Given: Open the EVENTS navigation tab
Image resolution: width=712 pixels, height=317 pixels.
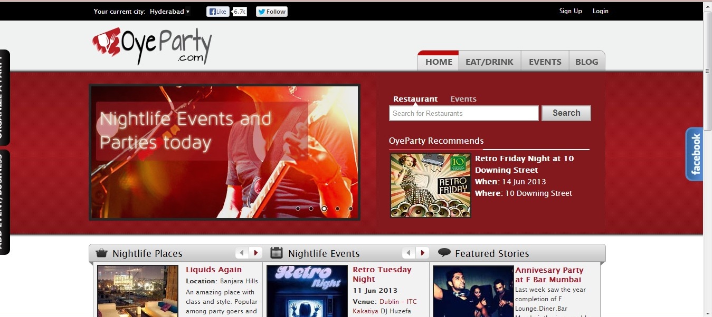Looking at the screenshot, I should click(x=545, y=62).
